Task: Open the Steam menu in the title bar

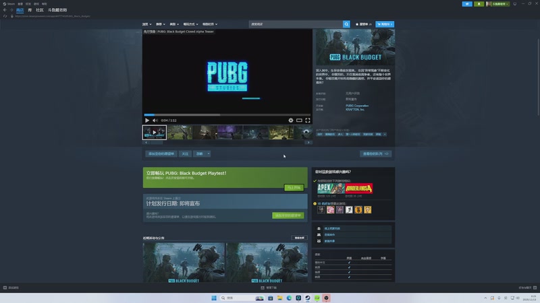Action: [9, 4]
